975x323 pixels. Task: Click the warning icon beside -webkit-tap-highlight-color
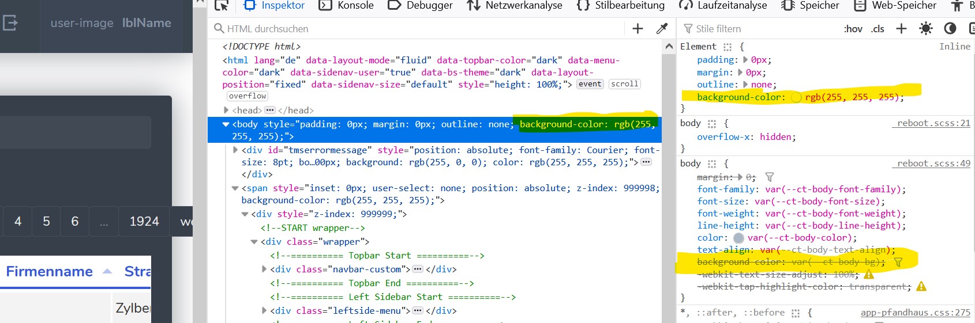pyautogui.click(x=921, y=286)
